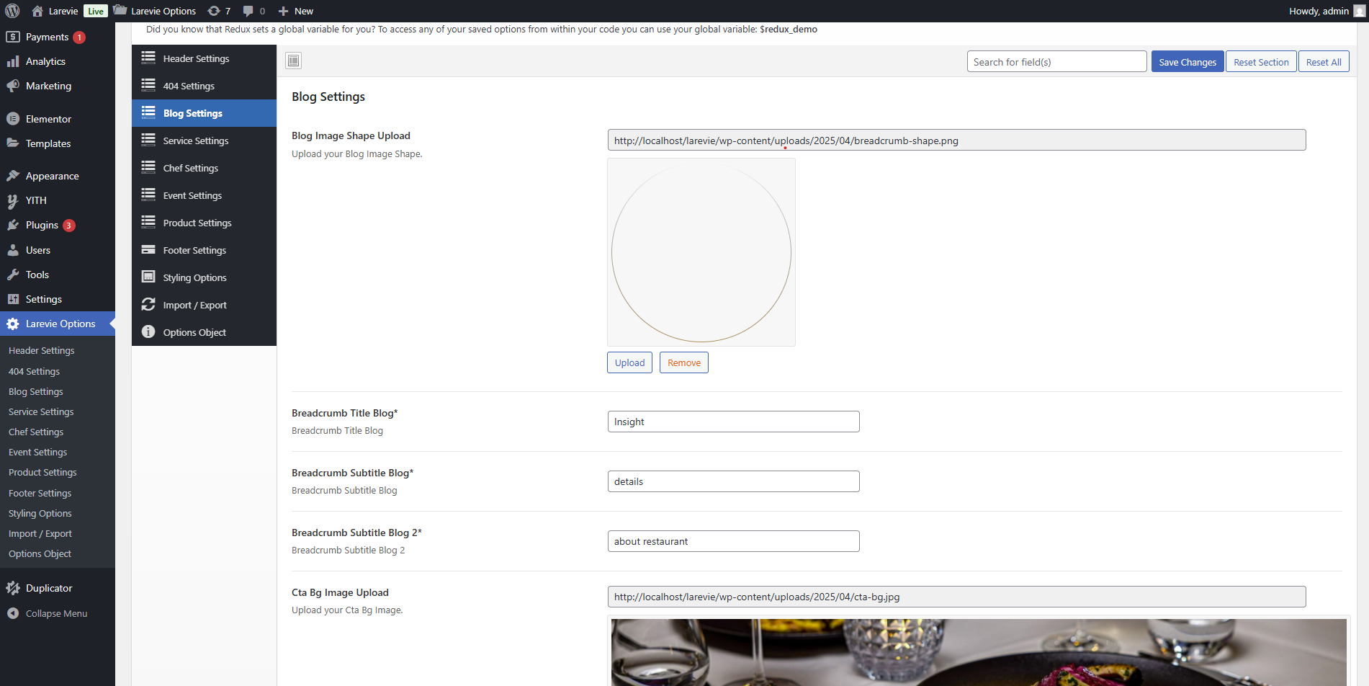This screenshot has height=686, width=1369.
Task: Click the WordPress logo icon
Action: tap(12, 11)
